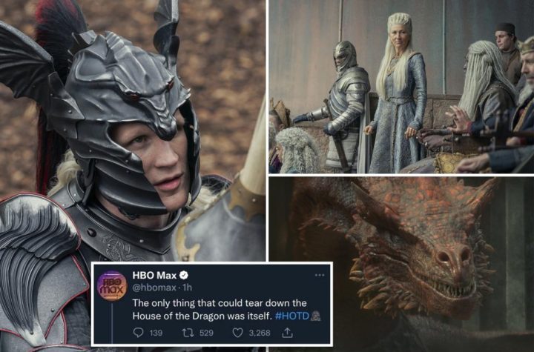Open the share icon on the tweet
Screen dimensions: 534x352
click(x=287, y=332)
